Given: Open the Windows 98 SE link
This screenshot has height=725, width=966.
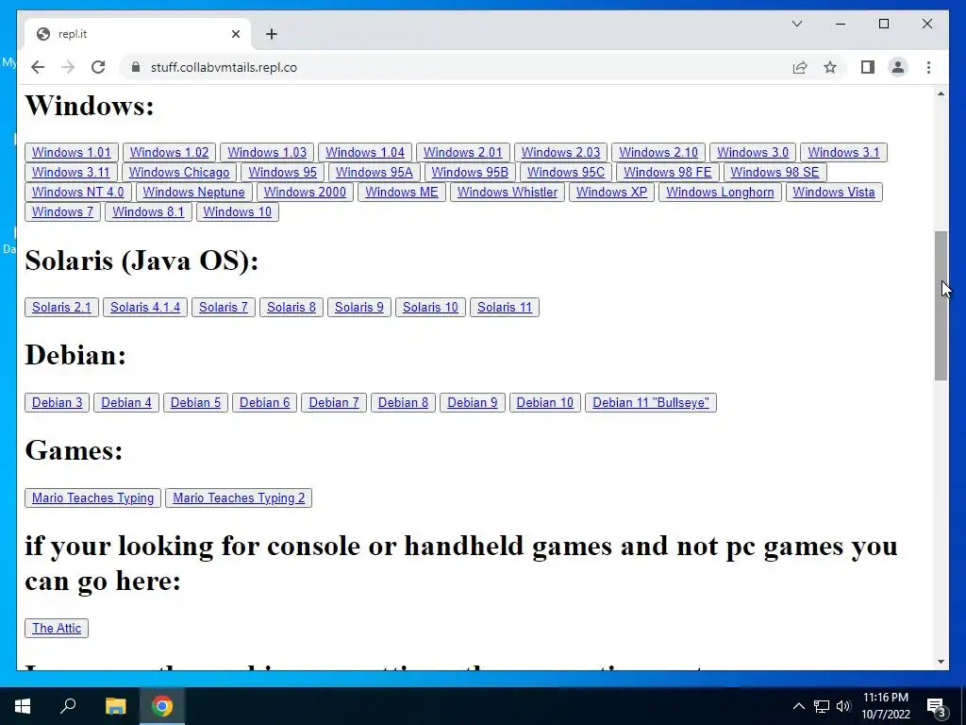Looking at the screenshot, I should (x=775, y=172).
